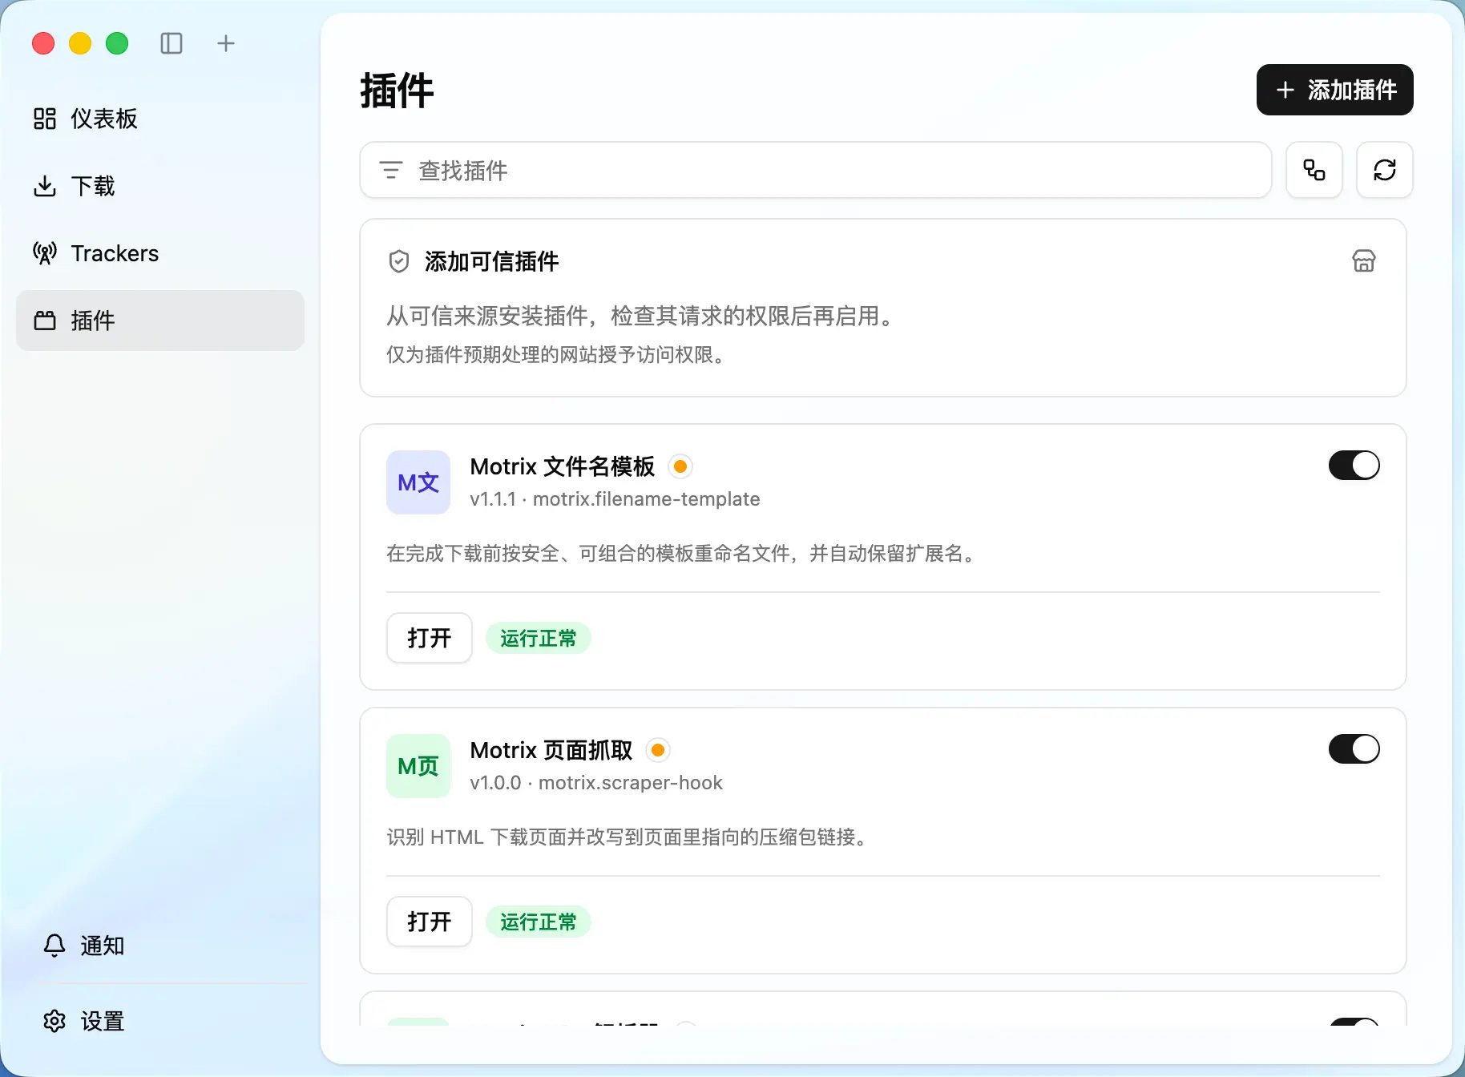
Task: Click the 插件 page heading
Action: click(397, 91)
